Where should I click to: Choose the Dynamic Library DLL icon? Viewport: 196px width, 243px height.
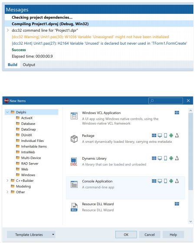[74, 161]
